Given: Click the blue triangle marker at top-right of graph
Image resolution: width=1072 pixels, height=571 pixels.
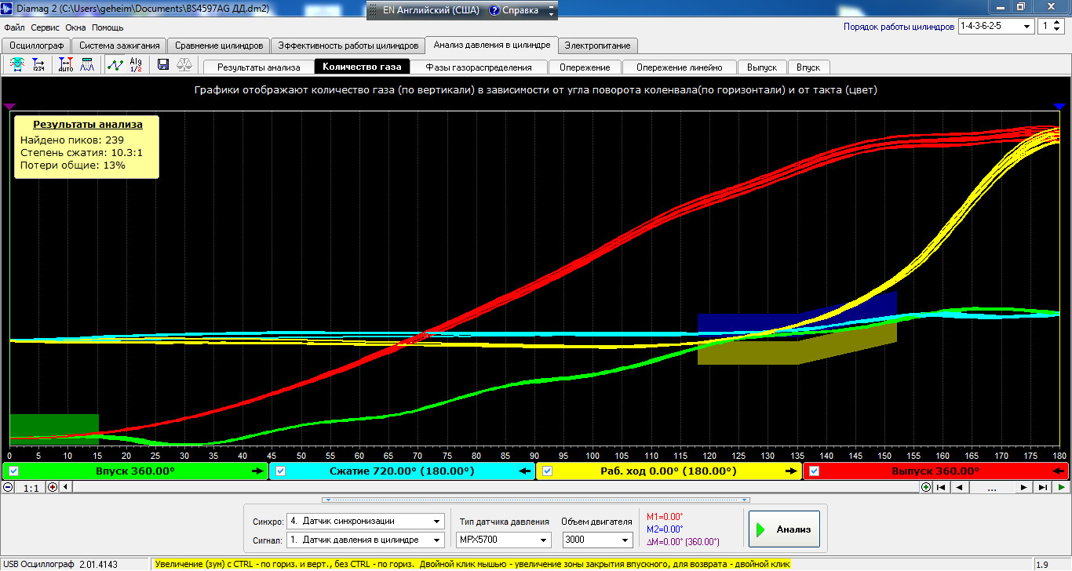Looking at the screenshot, I should pyautogui.click(x=1059, y=106).
